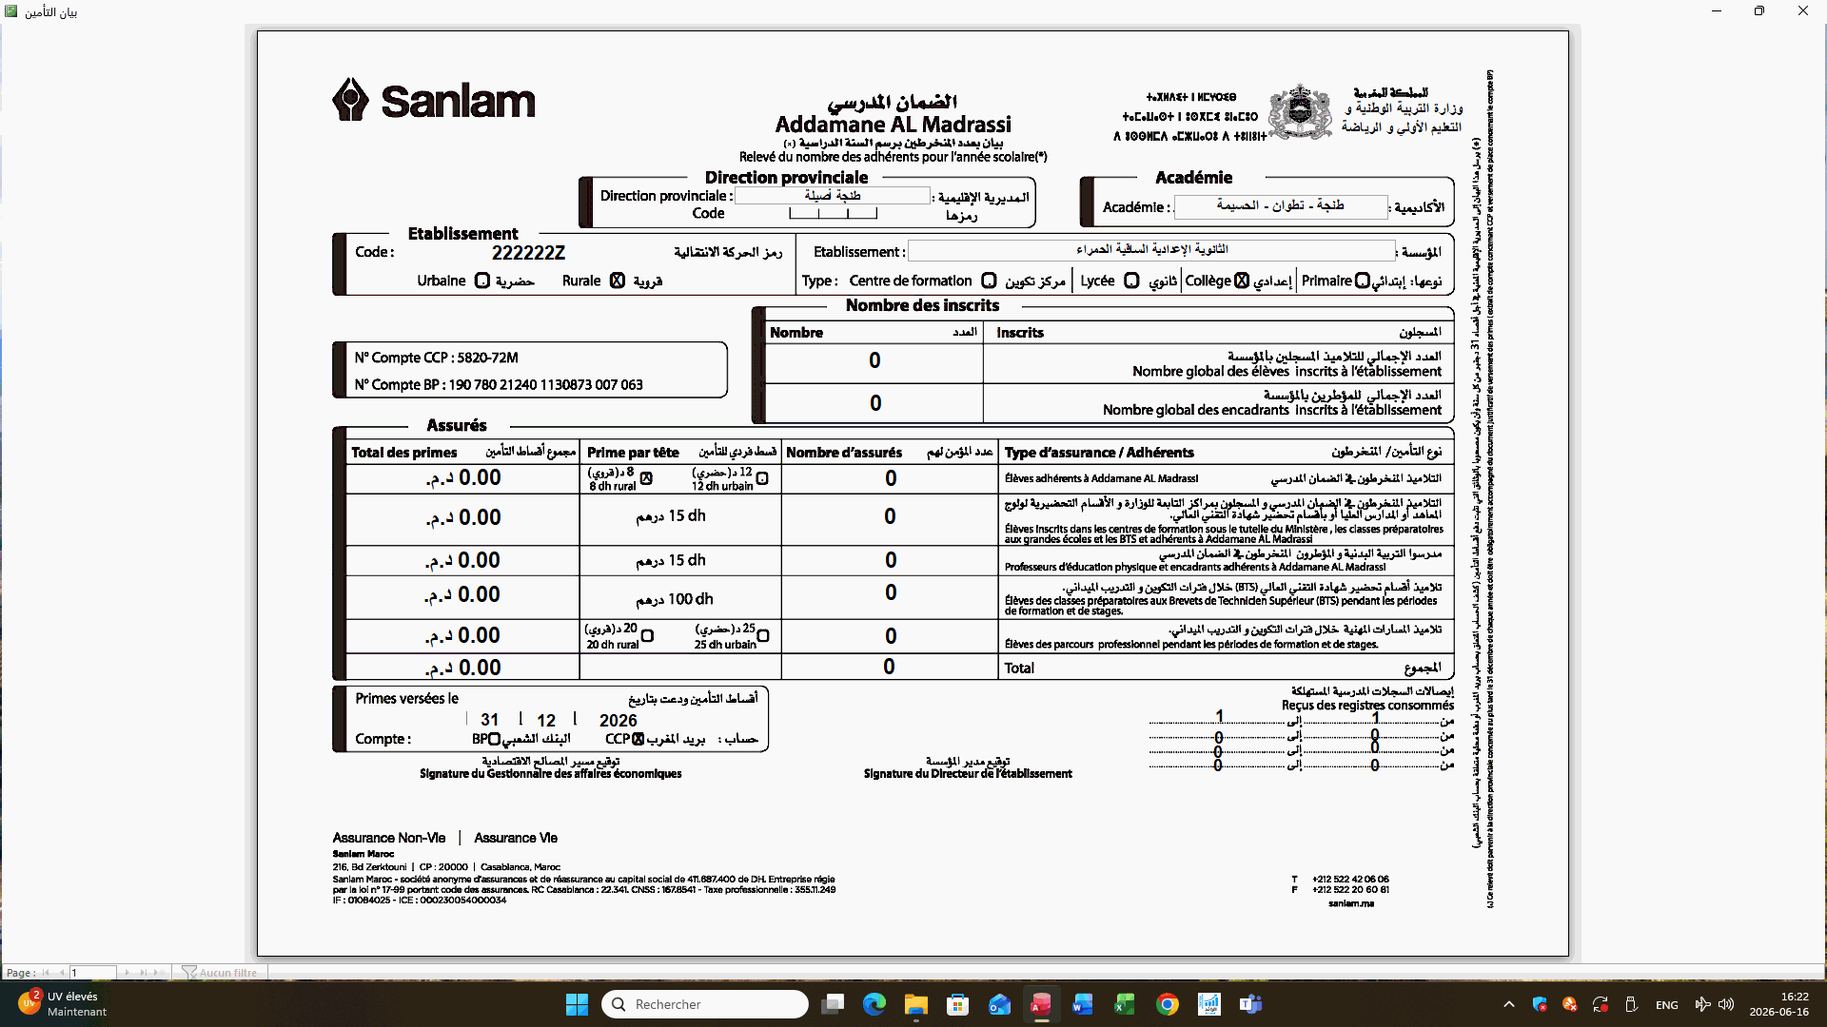Open Task View from the taskbar
The image size is (1827, 1027).
coord(833,1004)
